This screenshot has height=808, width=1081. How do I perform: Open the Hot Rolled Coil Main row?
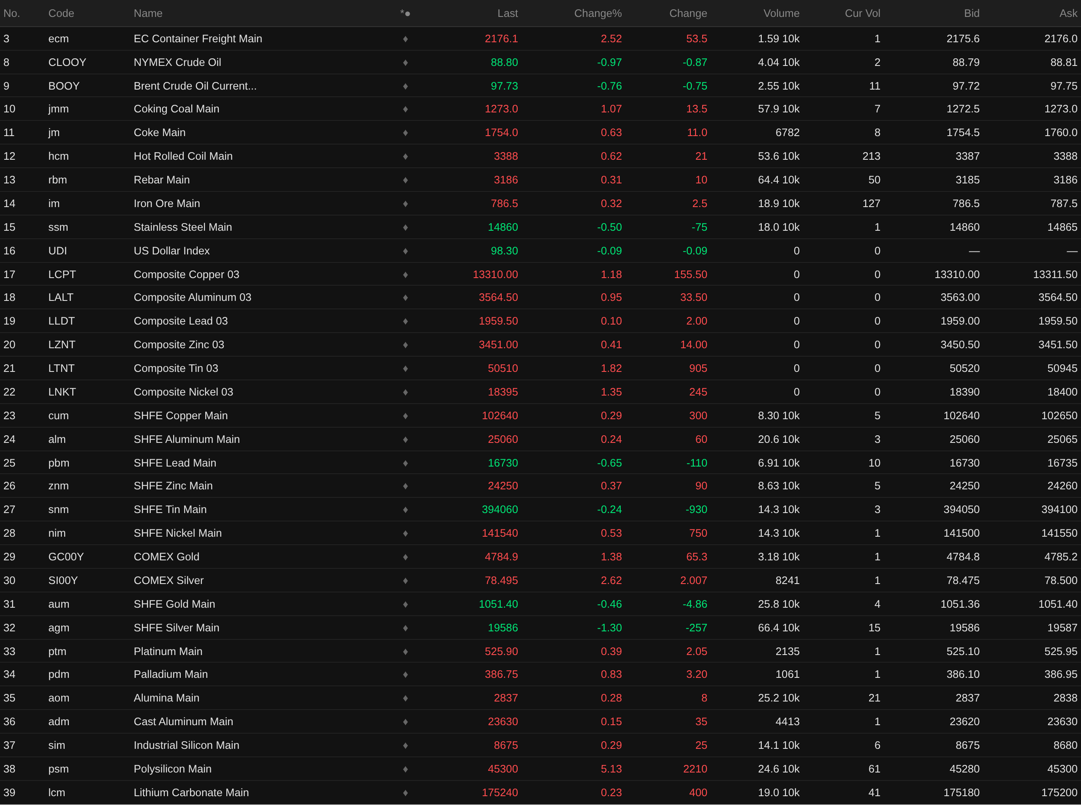[x=183, y=156]
